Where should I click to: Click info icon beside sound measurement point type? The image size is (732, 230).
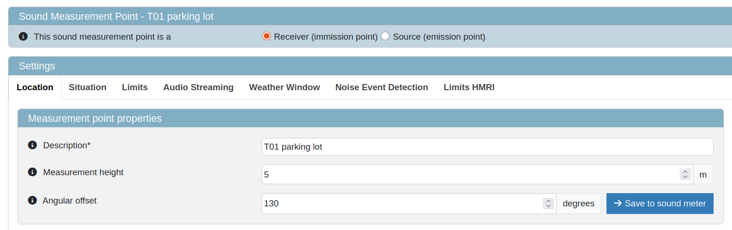23,36
